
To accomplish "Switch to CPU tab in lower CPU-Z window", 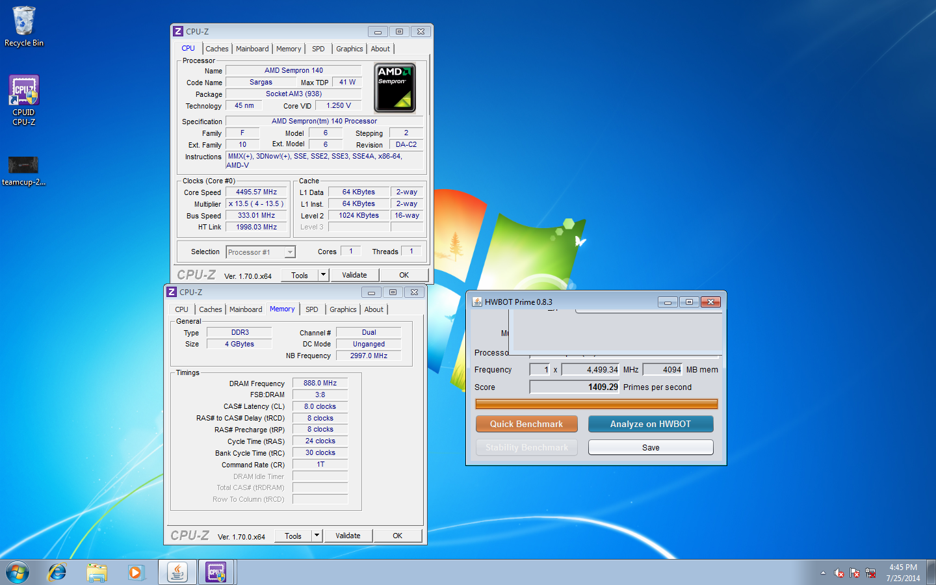I will tap(182, 309).
